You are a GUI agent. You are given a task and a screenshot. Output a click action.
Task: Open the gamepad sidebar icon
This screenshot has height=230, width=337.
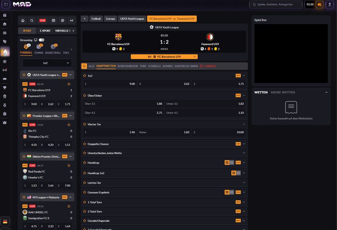5,79
